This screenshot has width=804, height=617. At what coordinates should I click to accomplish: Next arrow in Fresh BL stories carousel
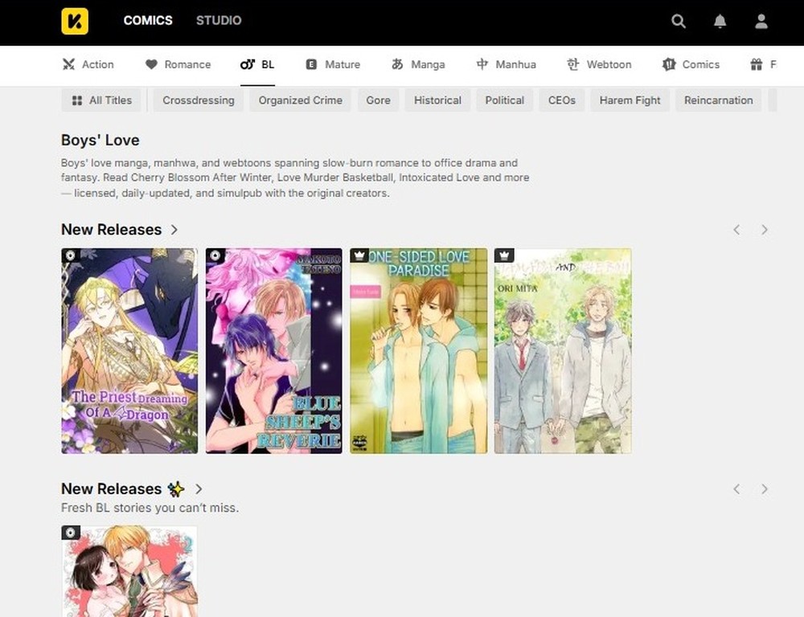coord(765,489)
